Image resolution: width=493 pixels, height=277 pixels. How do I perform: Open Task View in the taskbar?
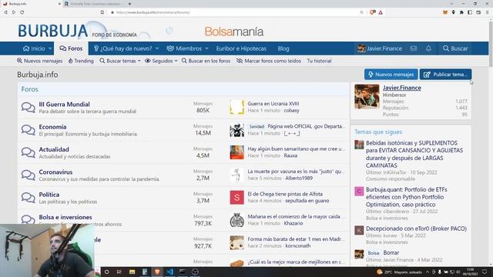tap(119, 272)
